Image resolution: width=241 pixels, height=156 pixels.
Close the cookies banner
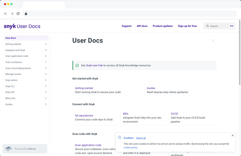click(233, 135)
